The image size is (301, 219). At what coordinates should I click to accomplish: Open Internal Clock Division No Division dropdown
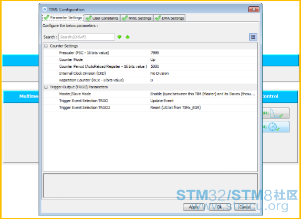203,74
